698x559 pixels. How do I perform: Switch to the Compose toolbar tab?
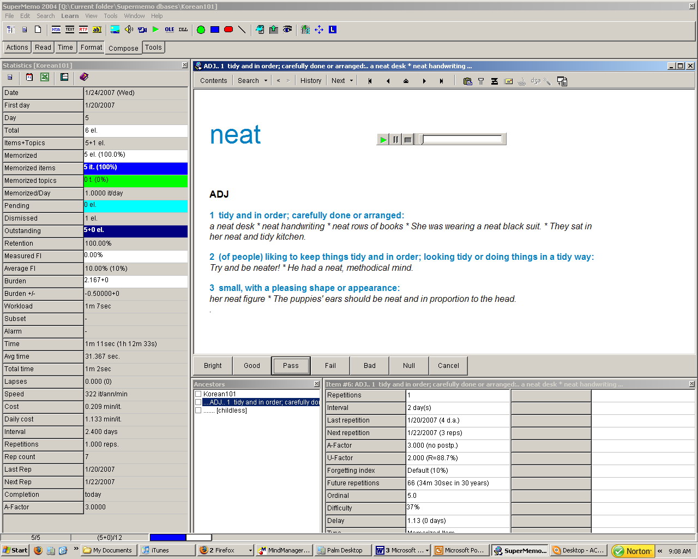click(x=123, y=48)
